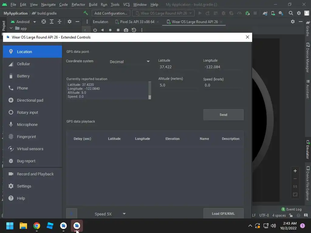Click Sync Project with Gradle Files icon

coord(265,13)
